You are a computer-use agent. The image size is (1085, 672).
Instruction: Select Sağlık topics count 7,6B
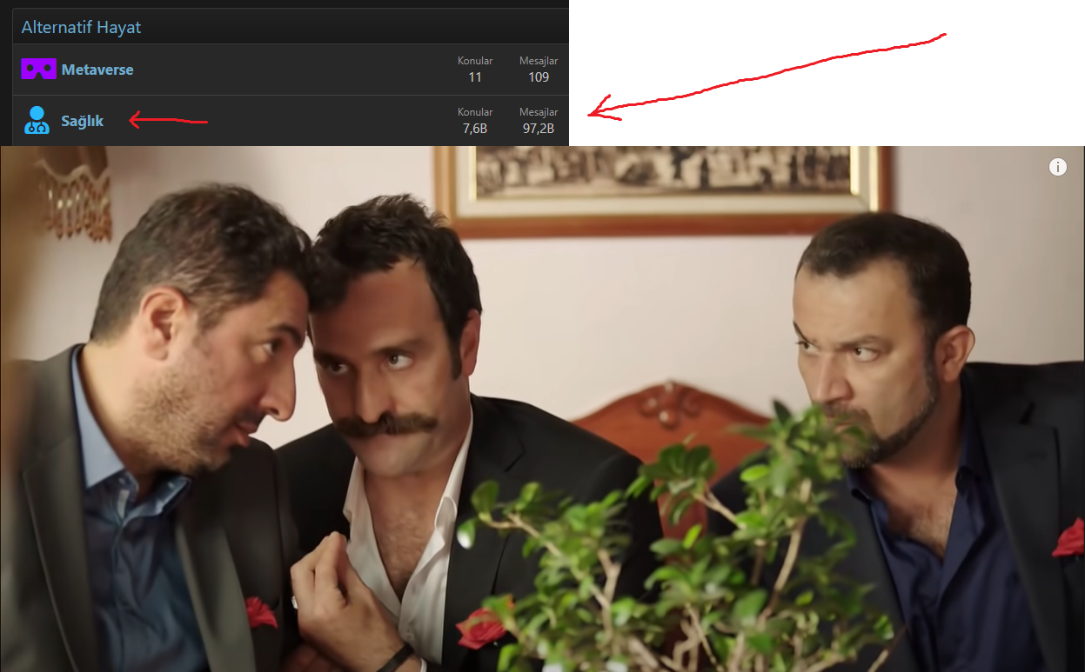475,128
